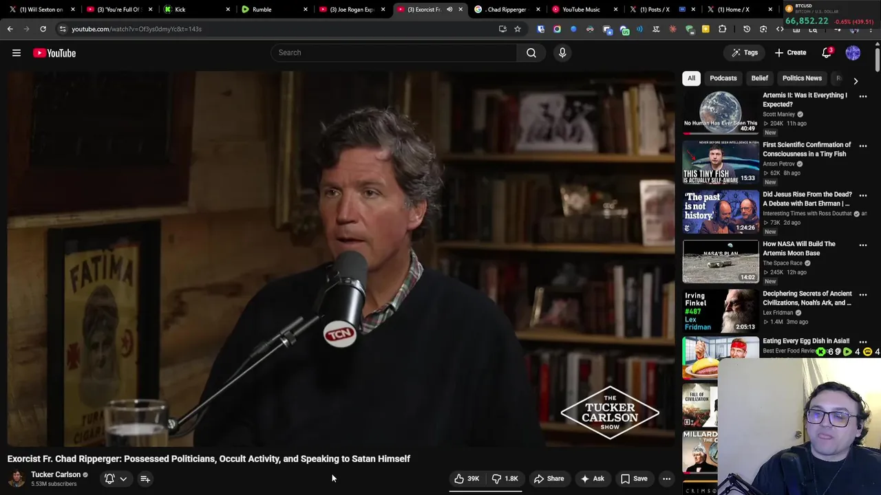Expand the subscription options chevron beside the bell
Screen dimensions: 881x495
pos(123,478)
